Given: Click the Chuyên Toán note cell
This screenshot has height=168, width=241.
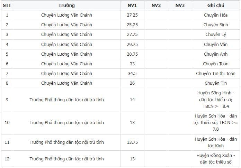Looking at the screenshot, I should click(x=215, y=64).
